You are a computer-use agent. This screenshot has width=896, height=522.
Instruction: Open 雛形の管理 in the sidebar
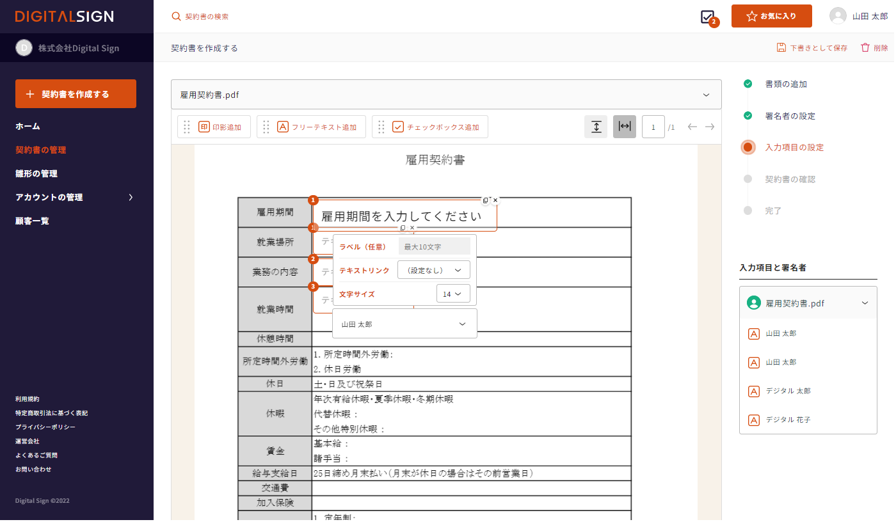point(36,173)
